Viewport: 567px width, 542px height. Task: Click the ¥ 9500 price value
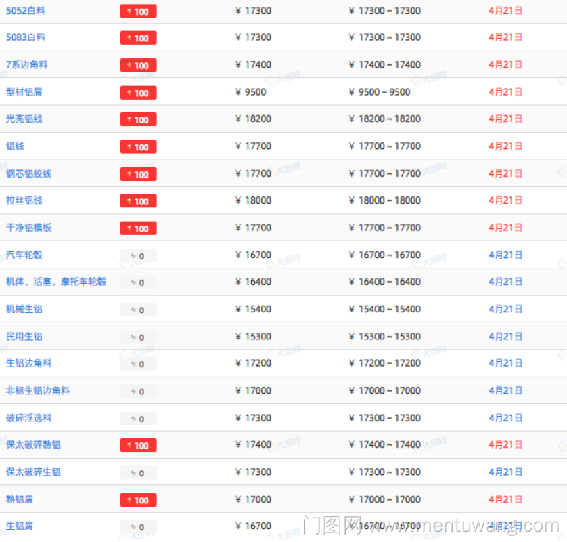pos(251,92)
